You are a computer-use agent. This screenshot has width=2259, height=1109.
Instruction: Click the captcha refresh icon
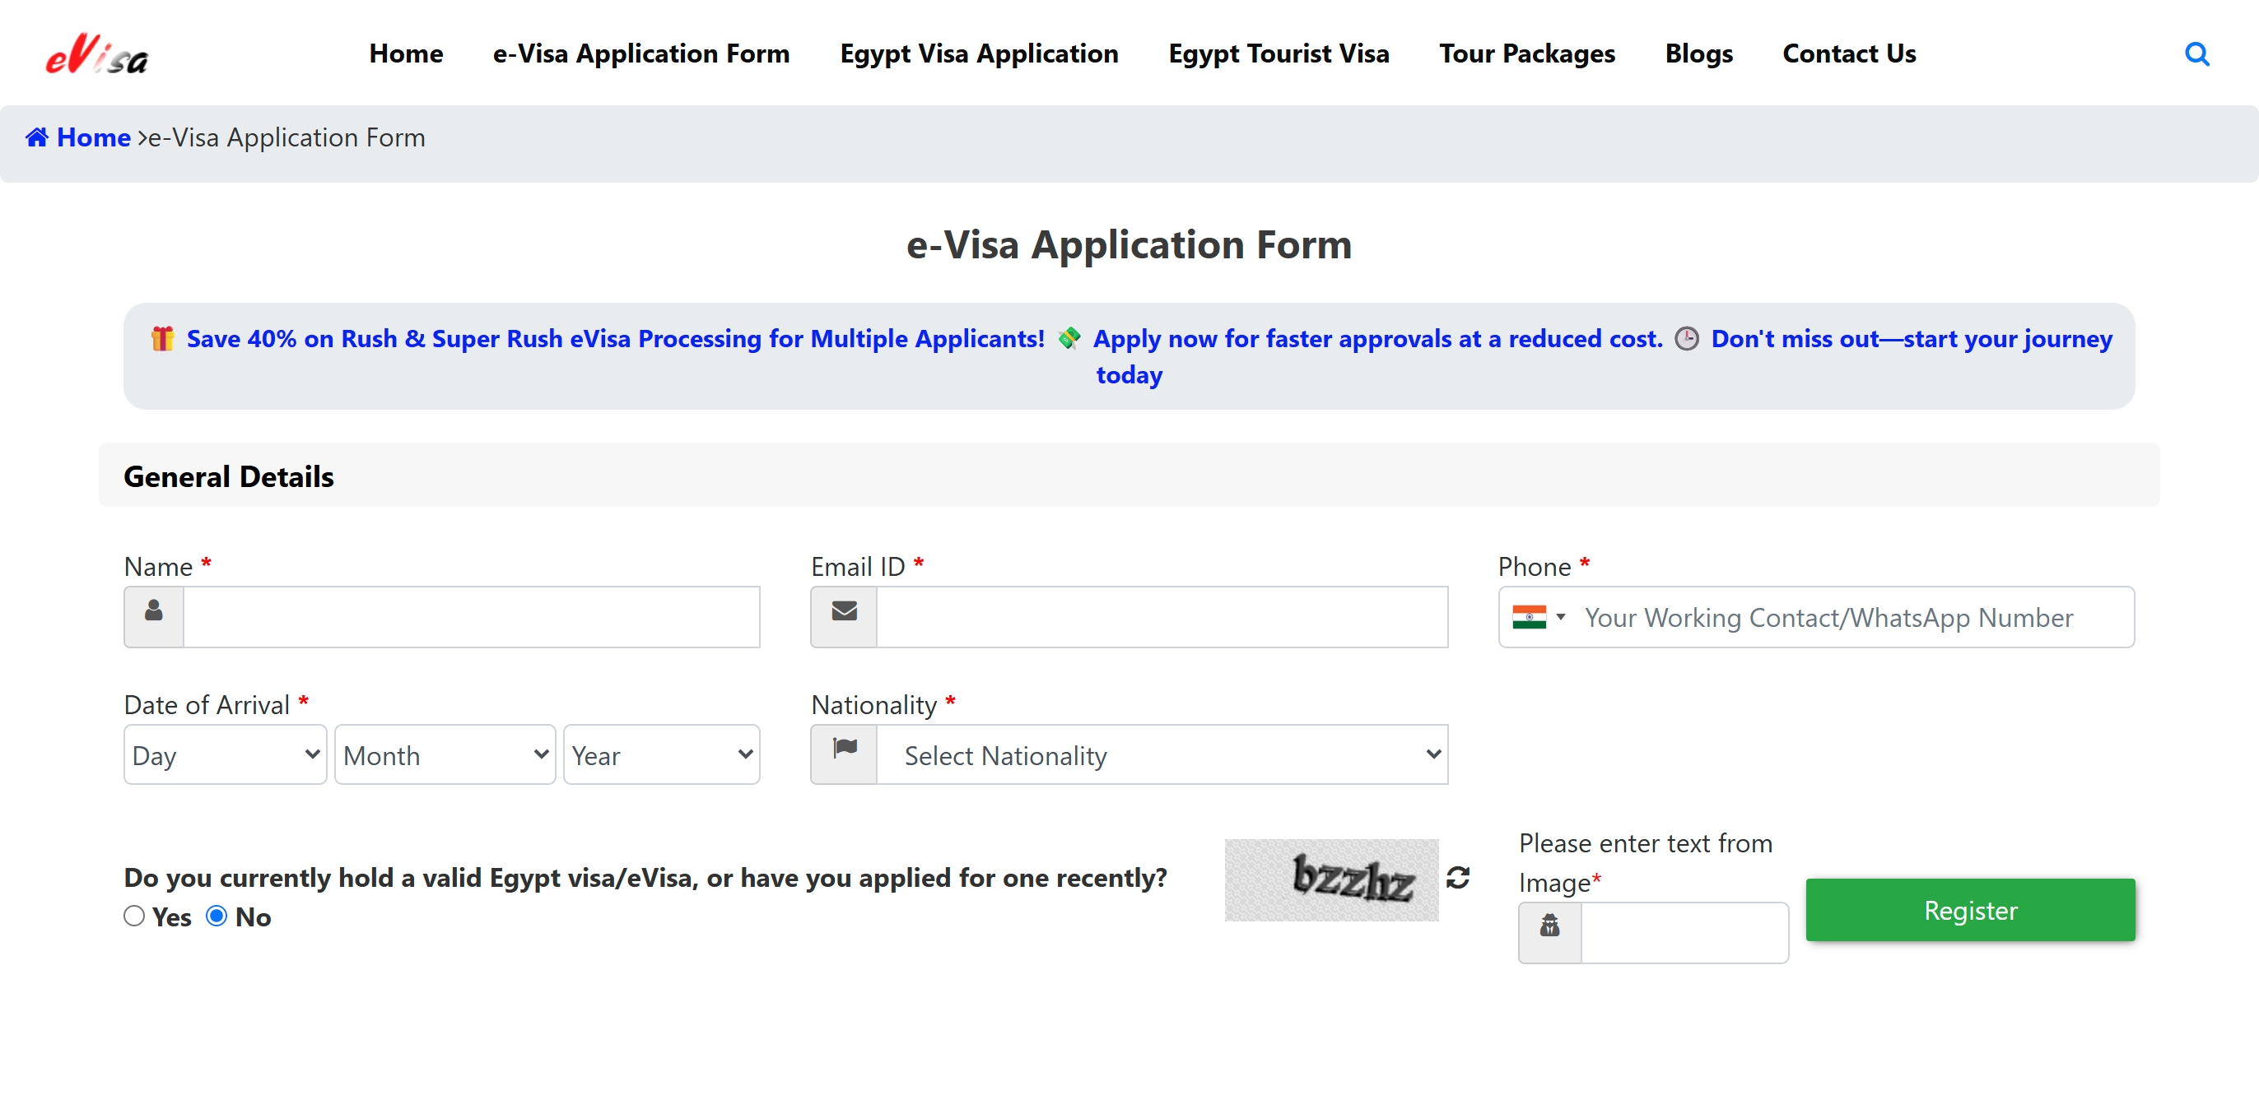[1457, 878]
